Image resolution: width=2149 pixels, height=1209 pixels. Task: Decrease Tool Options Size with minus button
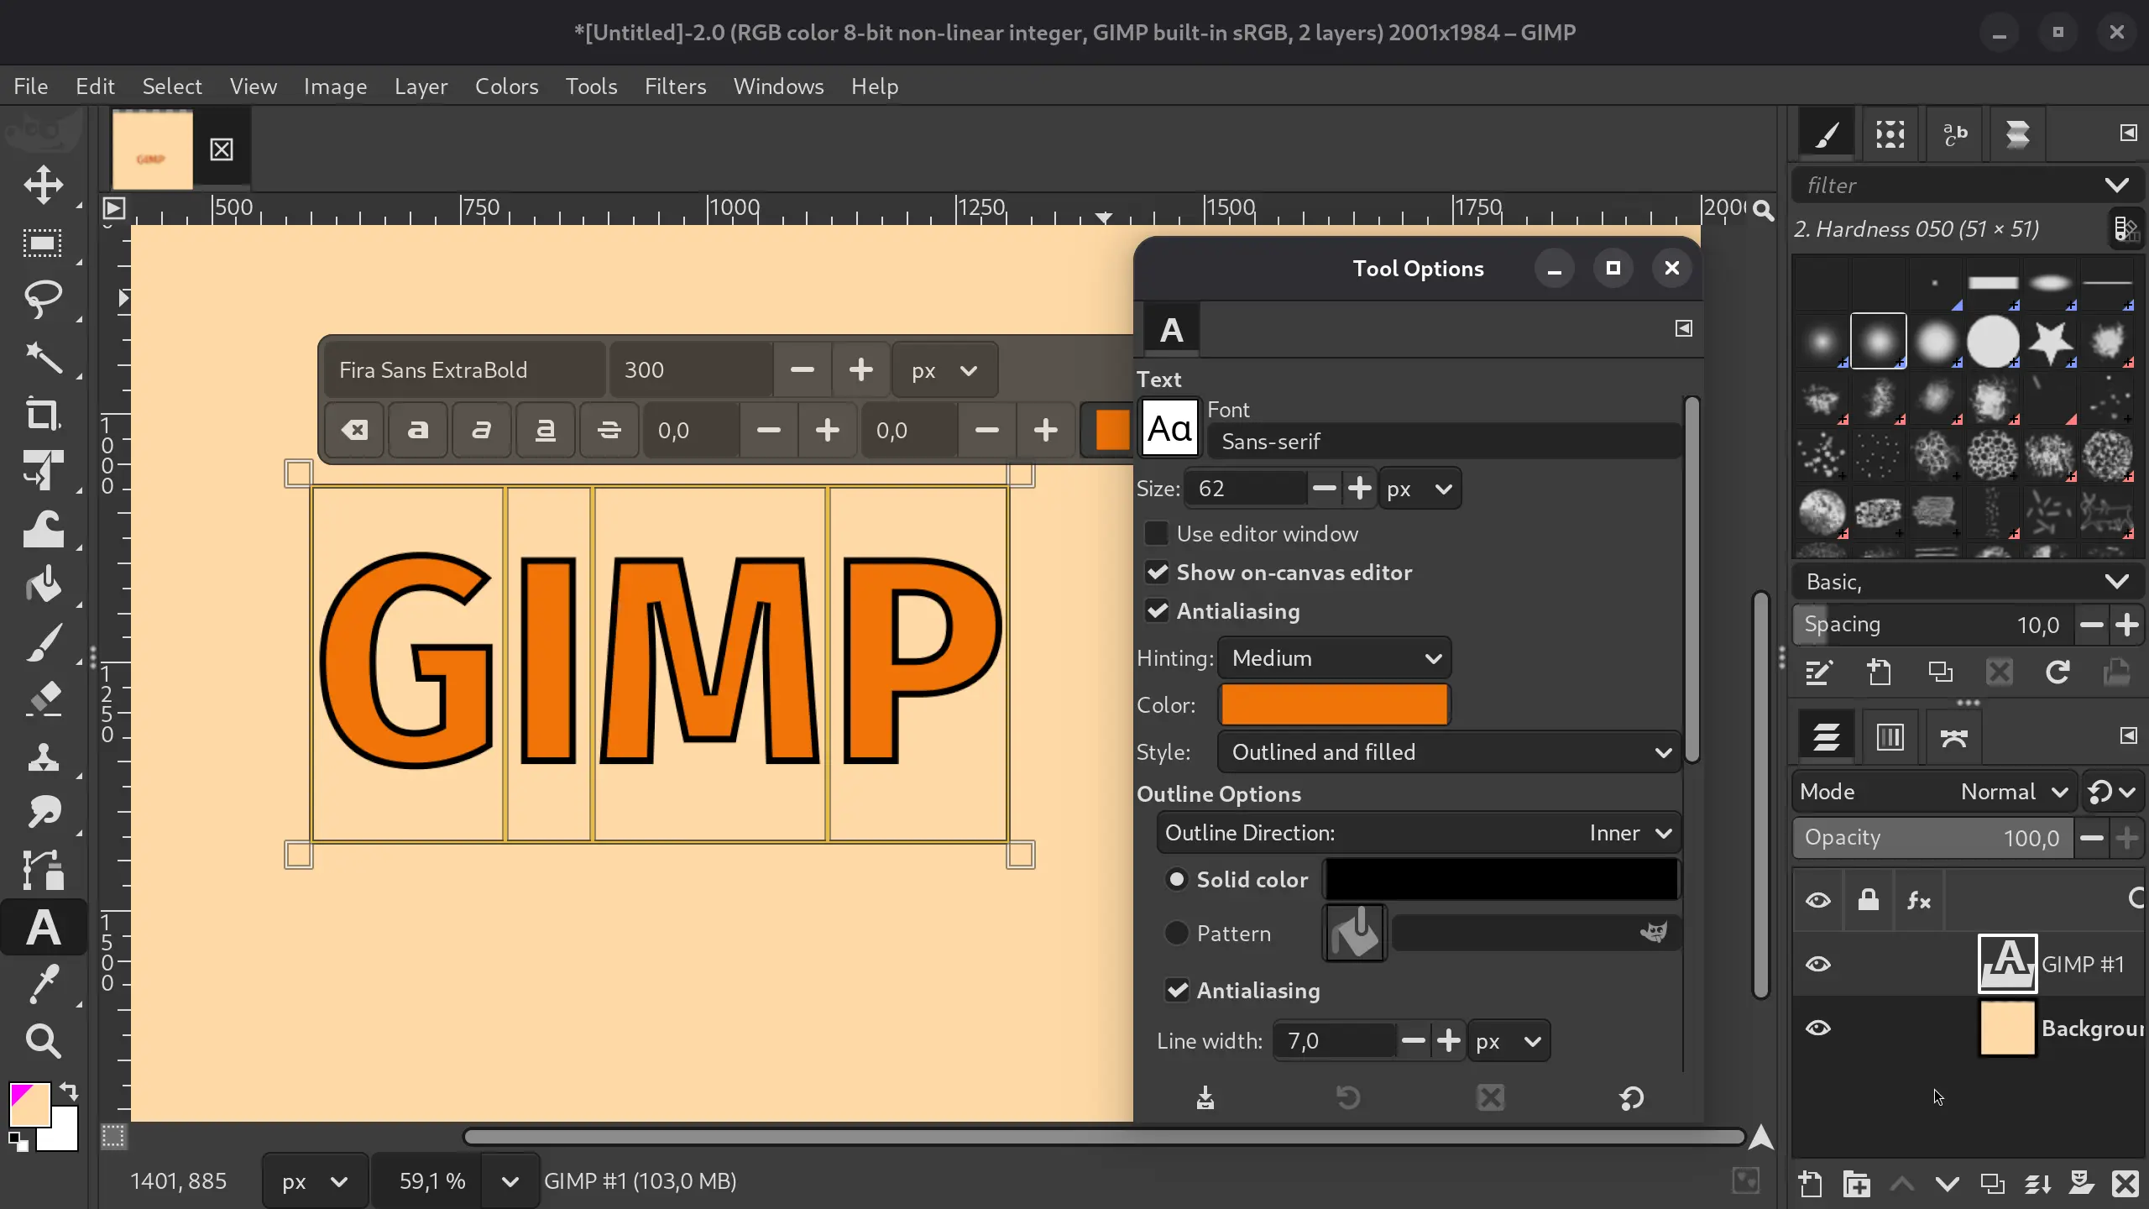click(x=1324, y=489)
